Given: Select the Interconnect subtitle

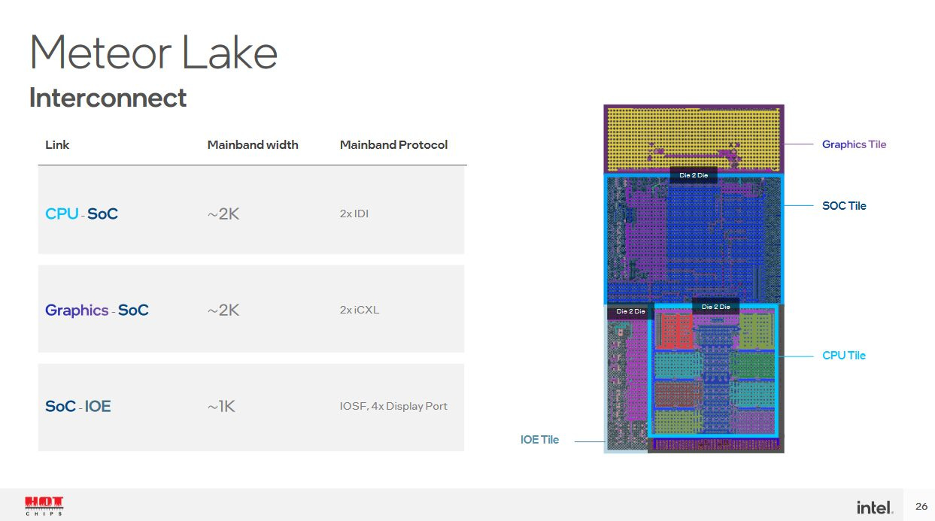Looking at the screenshot, I should coord(108,98).
